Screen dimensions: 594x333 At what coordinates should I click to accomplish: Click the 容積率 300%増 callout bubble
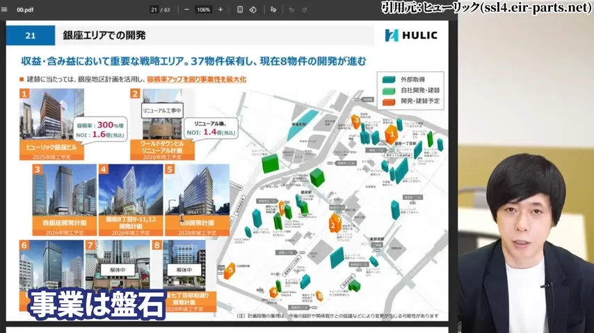[100, 129]
